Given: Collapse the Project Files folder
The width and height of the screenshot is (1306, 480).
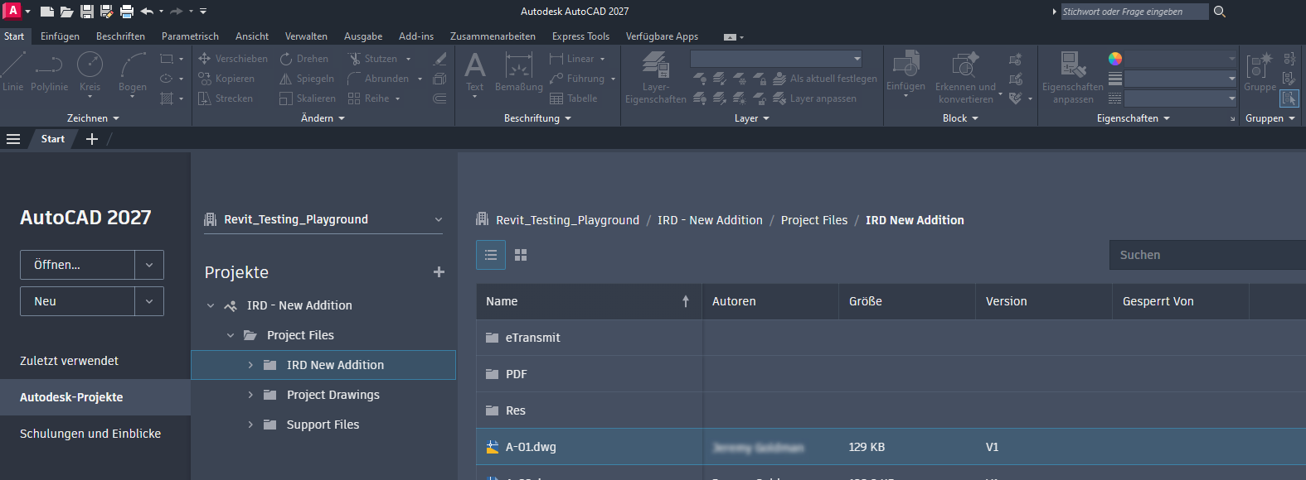Looking at the screenshot, I should pyautogui.click(x=231, y=335).
